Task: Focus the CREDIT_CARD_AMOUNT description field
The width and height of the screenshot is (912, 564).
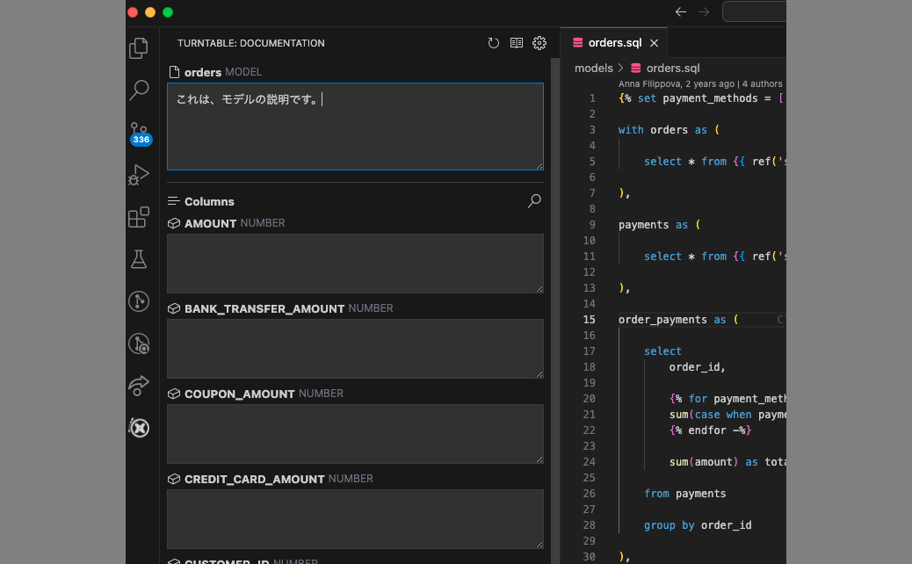Action: click(x=355, y=518)
